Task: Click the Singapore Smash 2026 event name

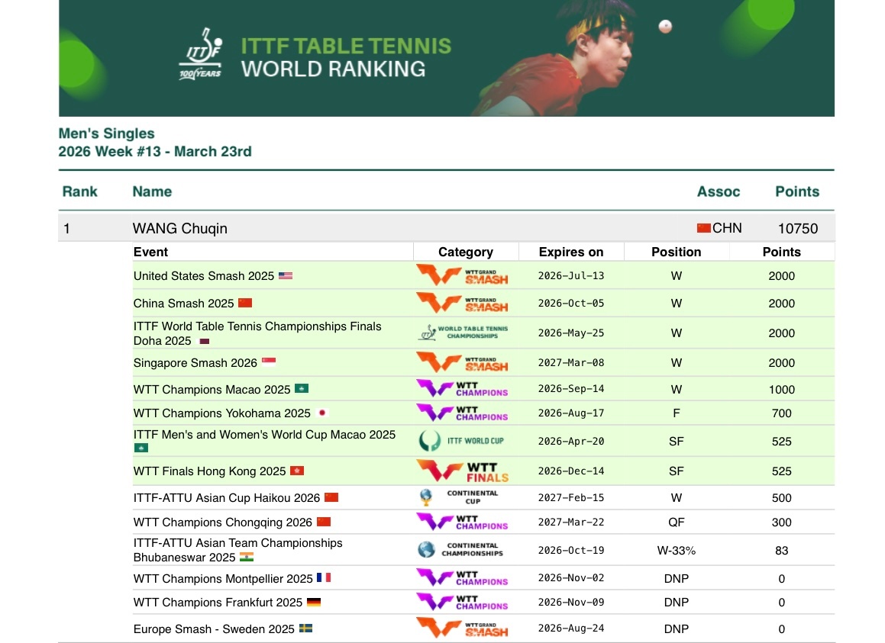Action: tap(195, 362)
